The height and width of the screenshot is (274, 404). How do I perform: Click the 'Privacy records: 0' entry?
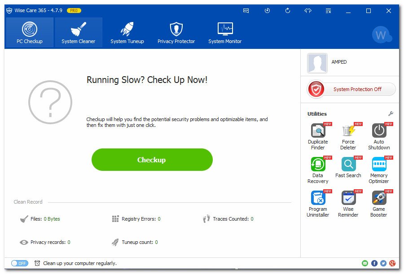(x=45, y=242)
